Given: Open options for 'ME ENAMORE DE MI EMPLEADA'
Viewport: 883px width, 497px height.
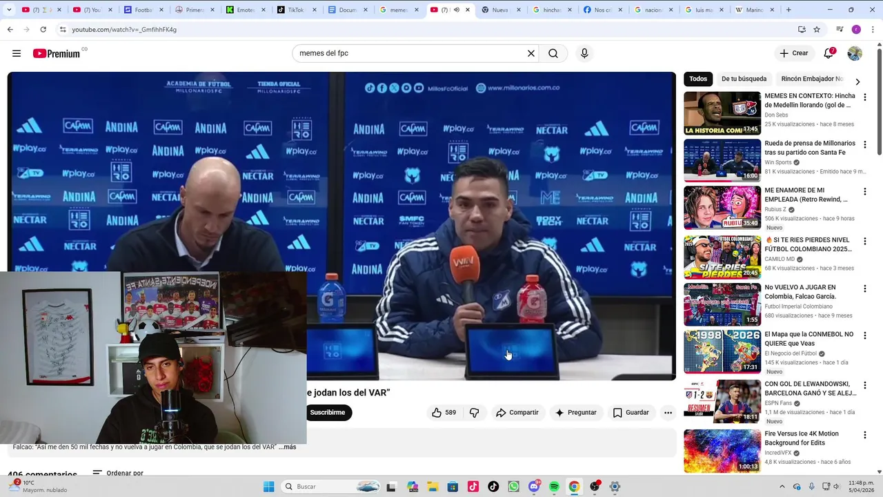Looking at the screenshot, I should click(865, 191).
